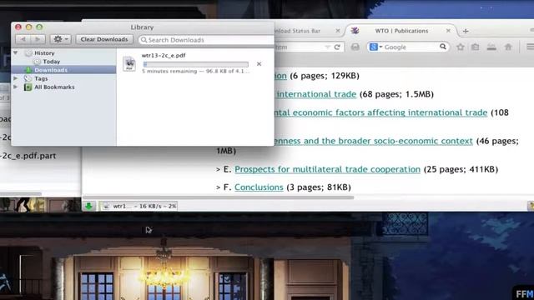Viewport: 534px width, 300px height.
Task: Switch to the Download Status Bar tab
Action: [298, 31]
